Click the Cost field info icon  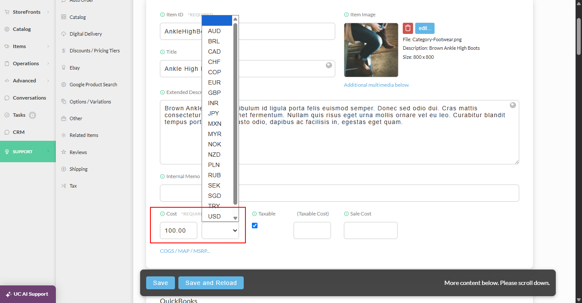pyautogui.click(x=162, y=214)
